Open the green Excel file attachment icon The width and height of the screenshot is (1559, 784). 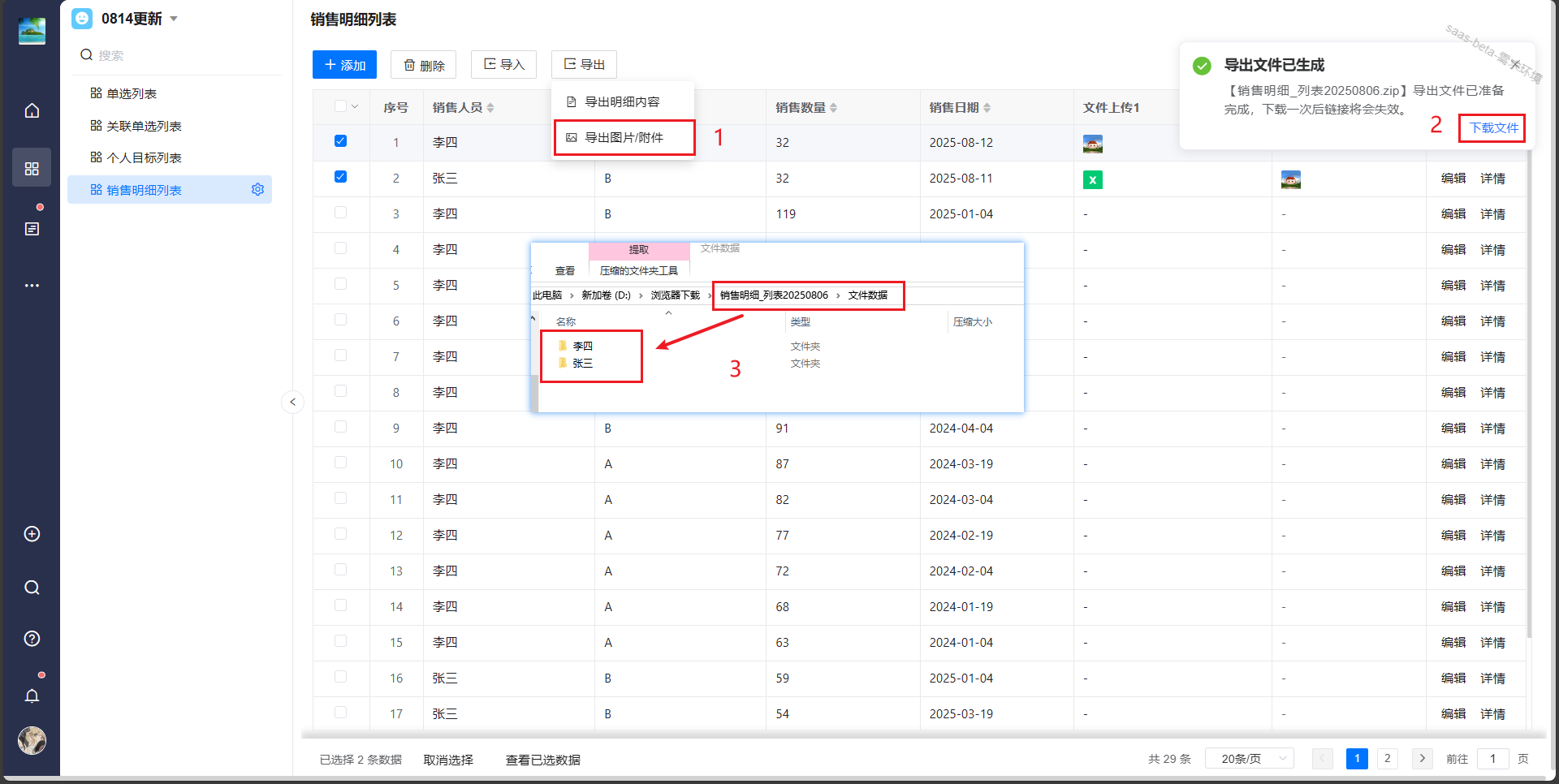[1092, 180]
